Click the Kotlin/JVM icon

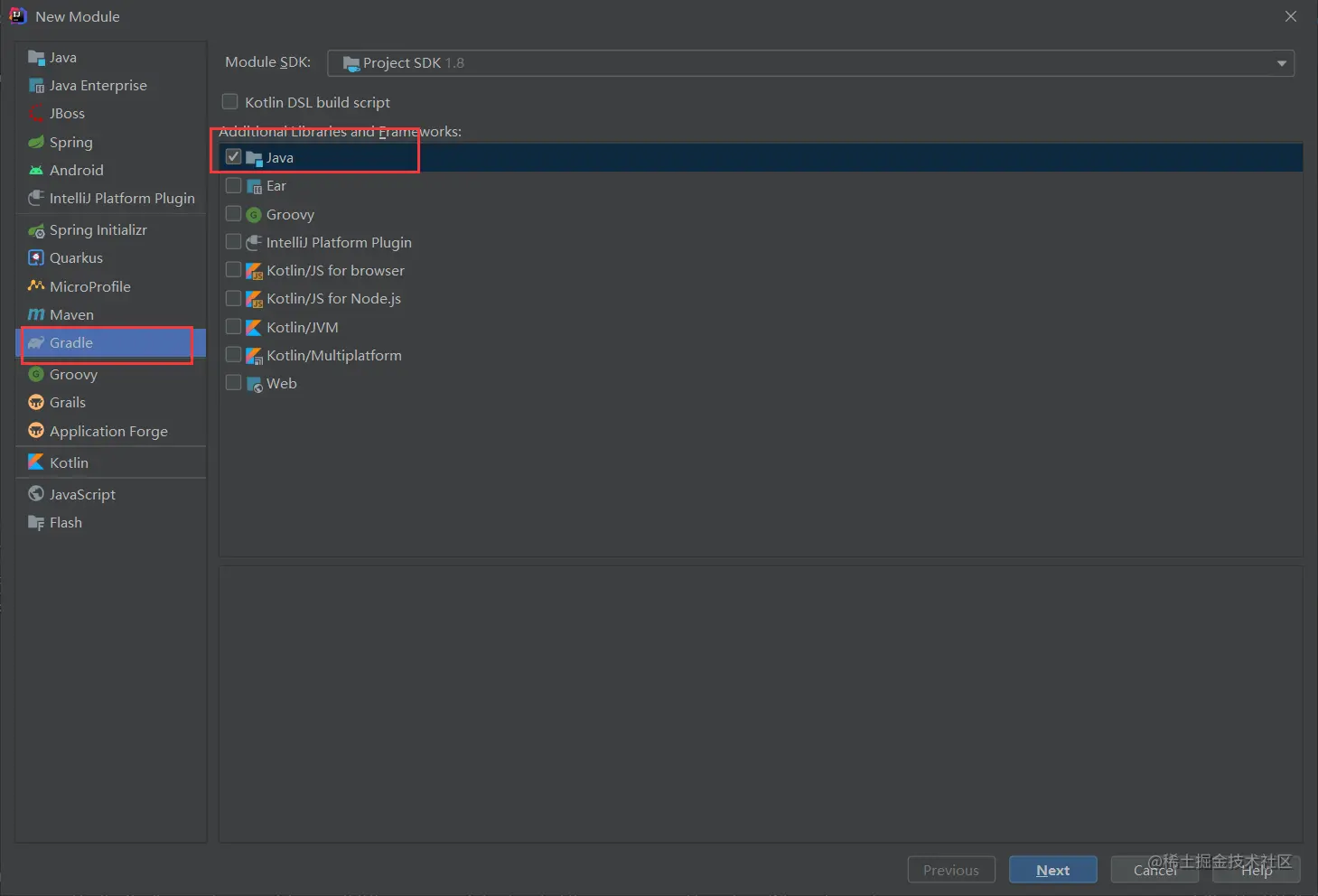254,328
